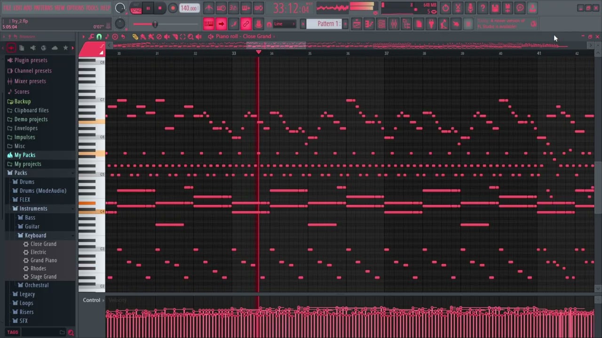Select the piano roll paint brush tool

[143, 37]
